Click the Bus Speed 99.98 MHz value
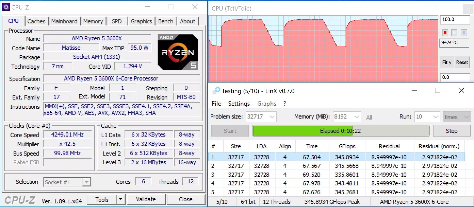Viewport: 474px width, 207px height. pos(68,153)
